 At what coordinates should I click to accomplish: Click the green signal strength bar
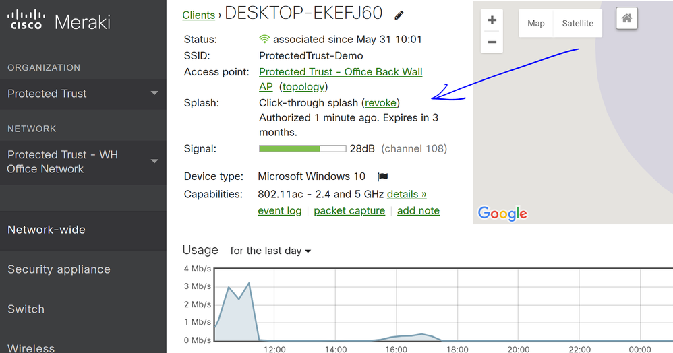[303, 148]
